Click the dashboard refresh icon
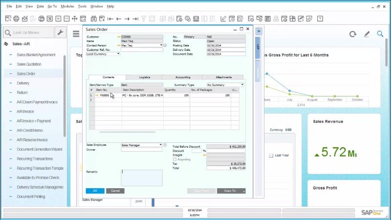Viewport: 391px width, 220px height. click(x=352, y=34)
